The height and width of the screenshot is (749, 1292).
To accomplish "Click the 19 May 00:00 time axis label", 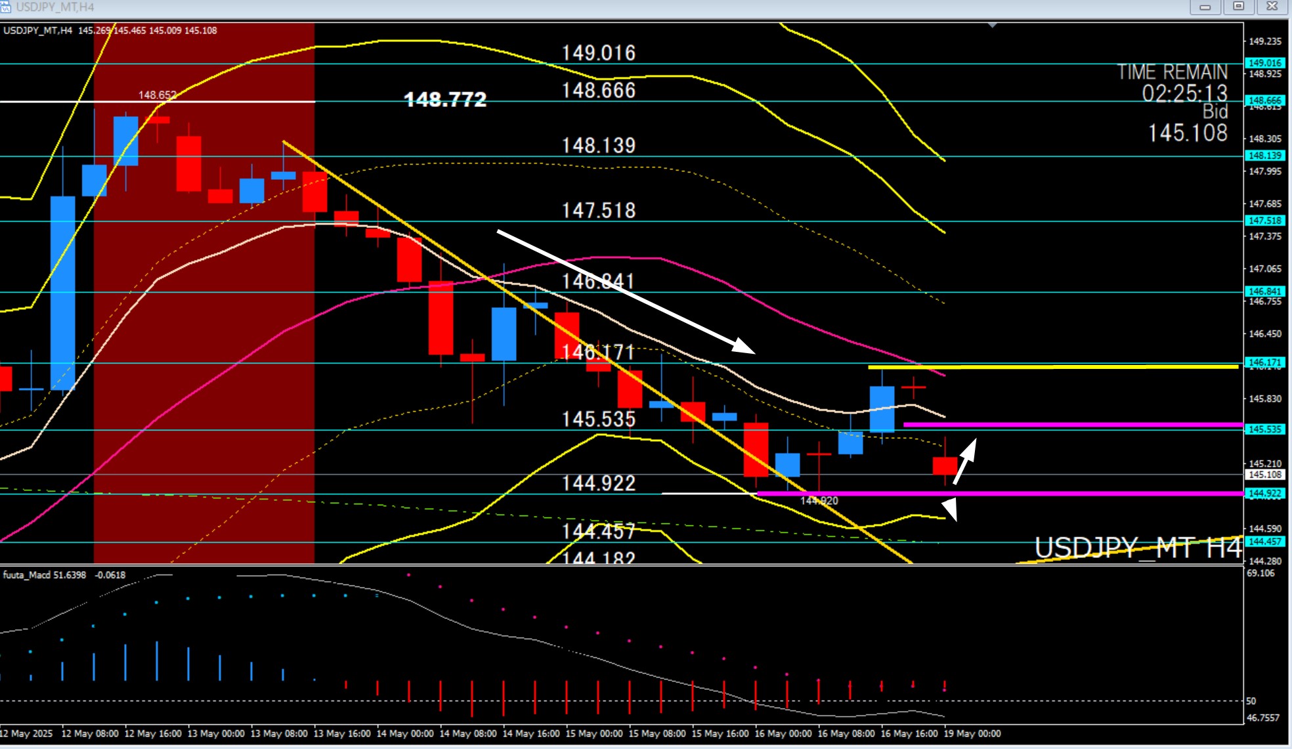I will point(972,733).
